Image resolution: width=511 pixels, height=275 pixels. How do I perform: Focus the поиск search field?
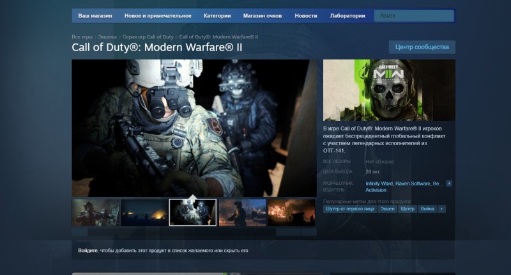click(x=414, y=15)
